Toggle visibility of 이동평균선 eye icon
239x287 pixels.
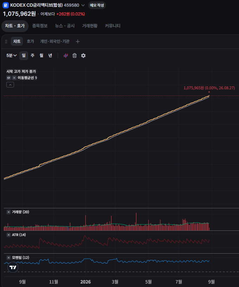(x=8, y=78)
